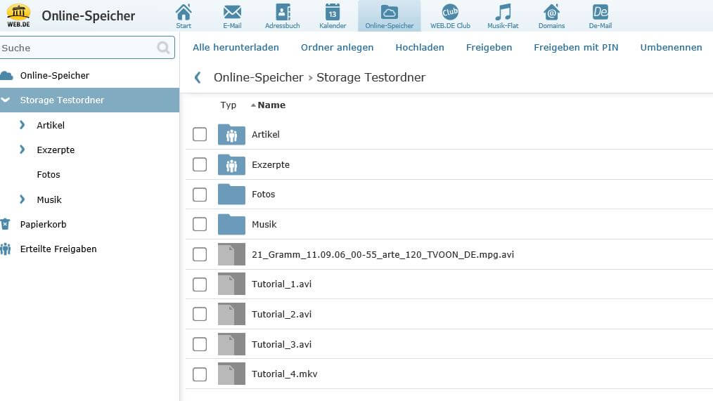
Task: Tick the checkbox for Artikel folder
Action: click(x=200, y=134)
